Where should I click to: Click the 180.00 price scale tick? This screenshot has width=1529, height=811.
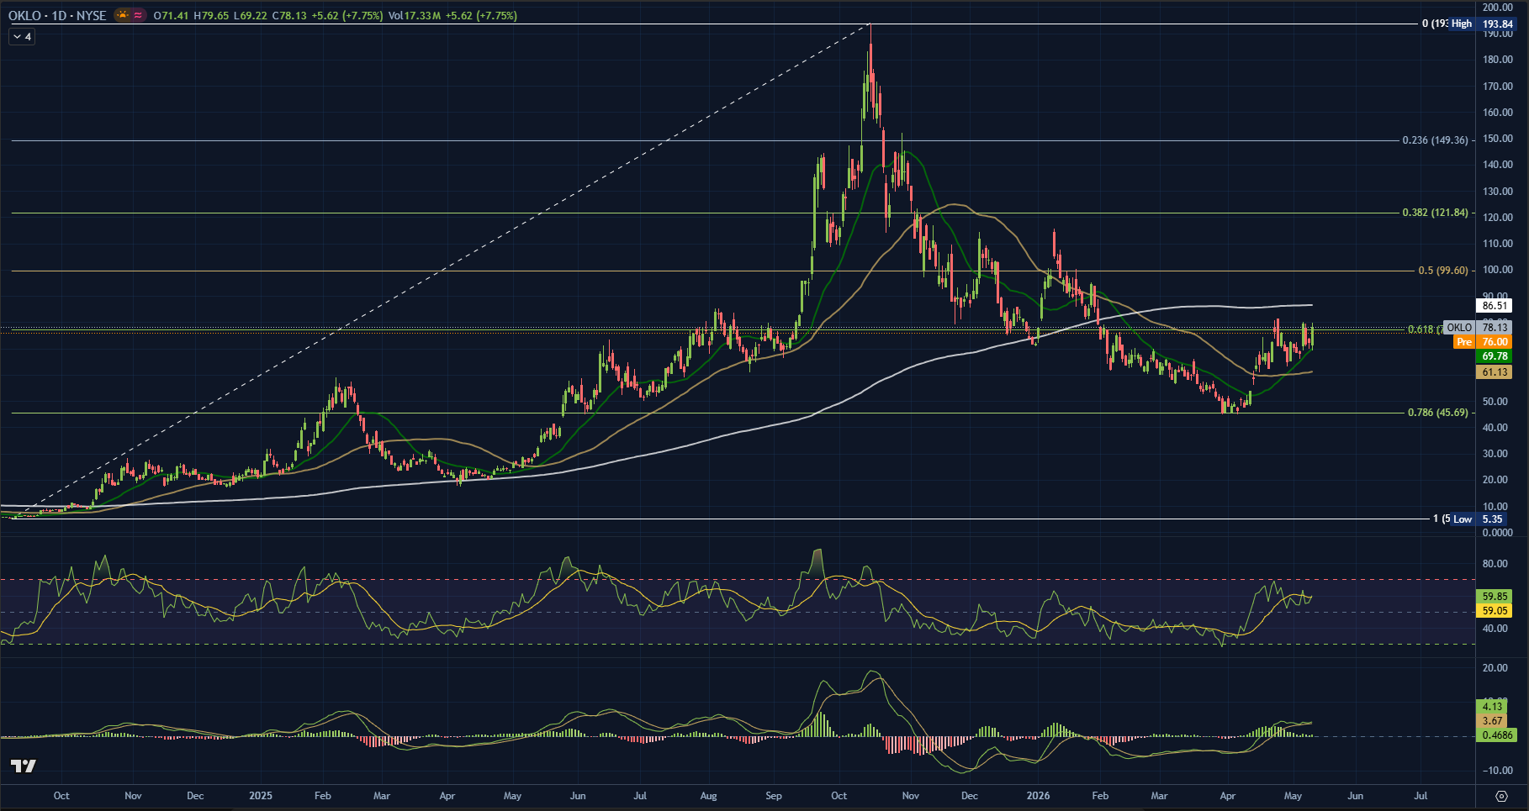[x=1499, y=60]
